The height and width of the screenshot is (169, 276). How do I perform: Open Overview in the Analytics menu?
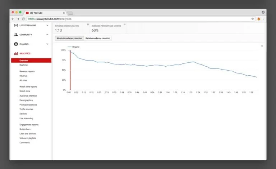(x=24, y=61)
